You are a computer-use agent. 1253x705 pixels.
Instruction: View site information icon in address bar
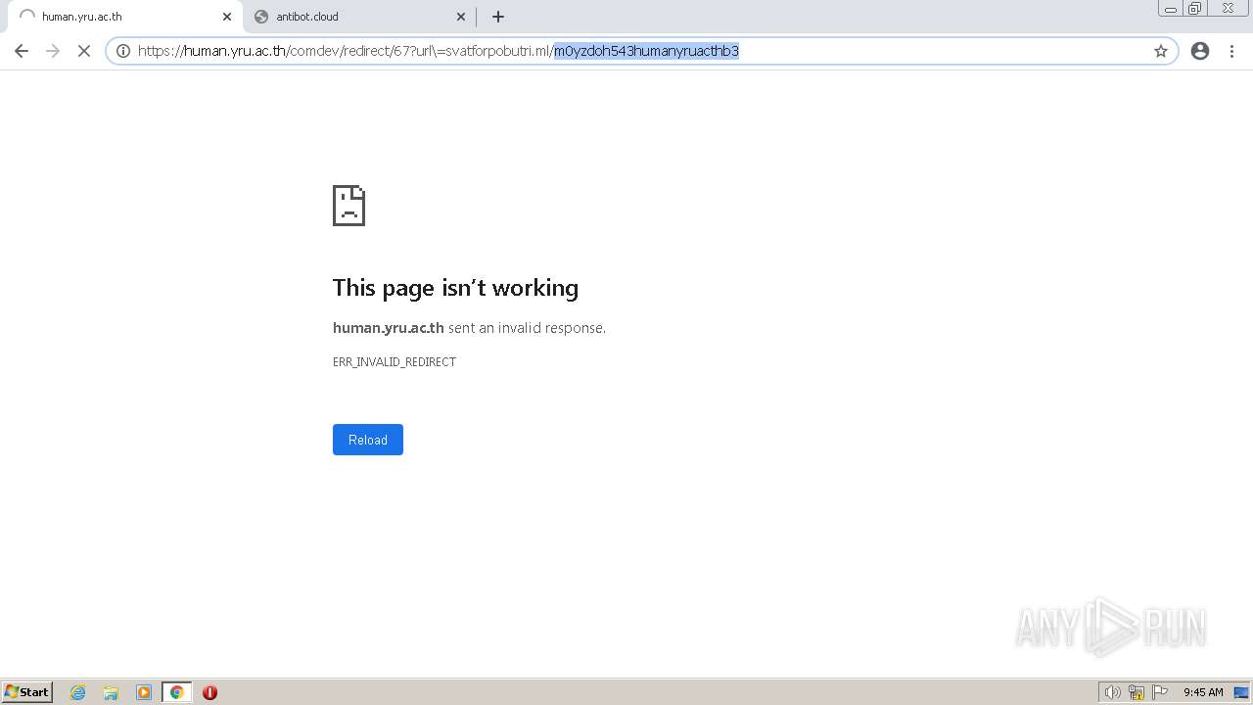123,51
